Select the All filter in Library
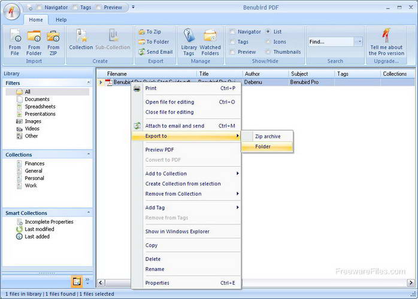 [x=47, y=92]
